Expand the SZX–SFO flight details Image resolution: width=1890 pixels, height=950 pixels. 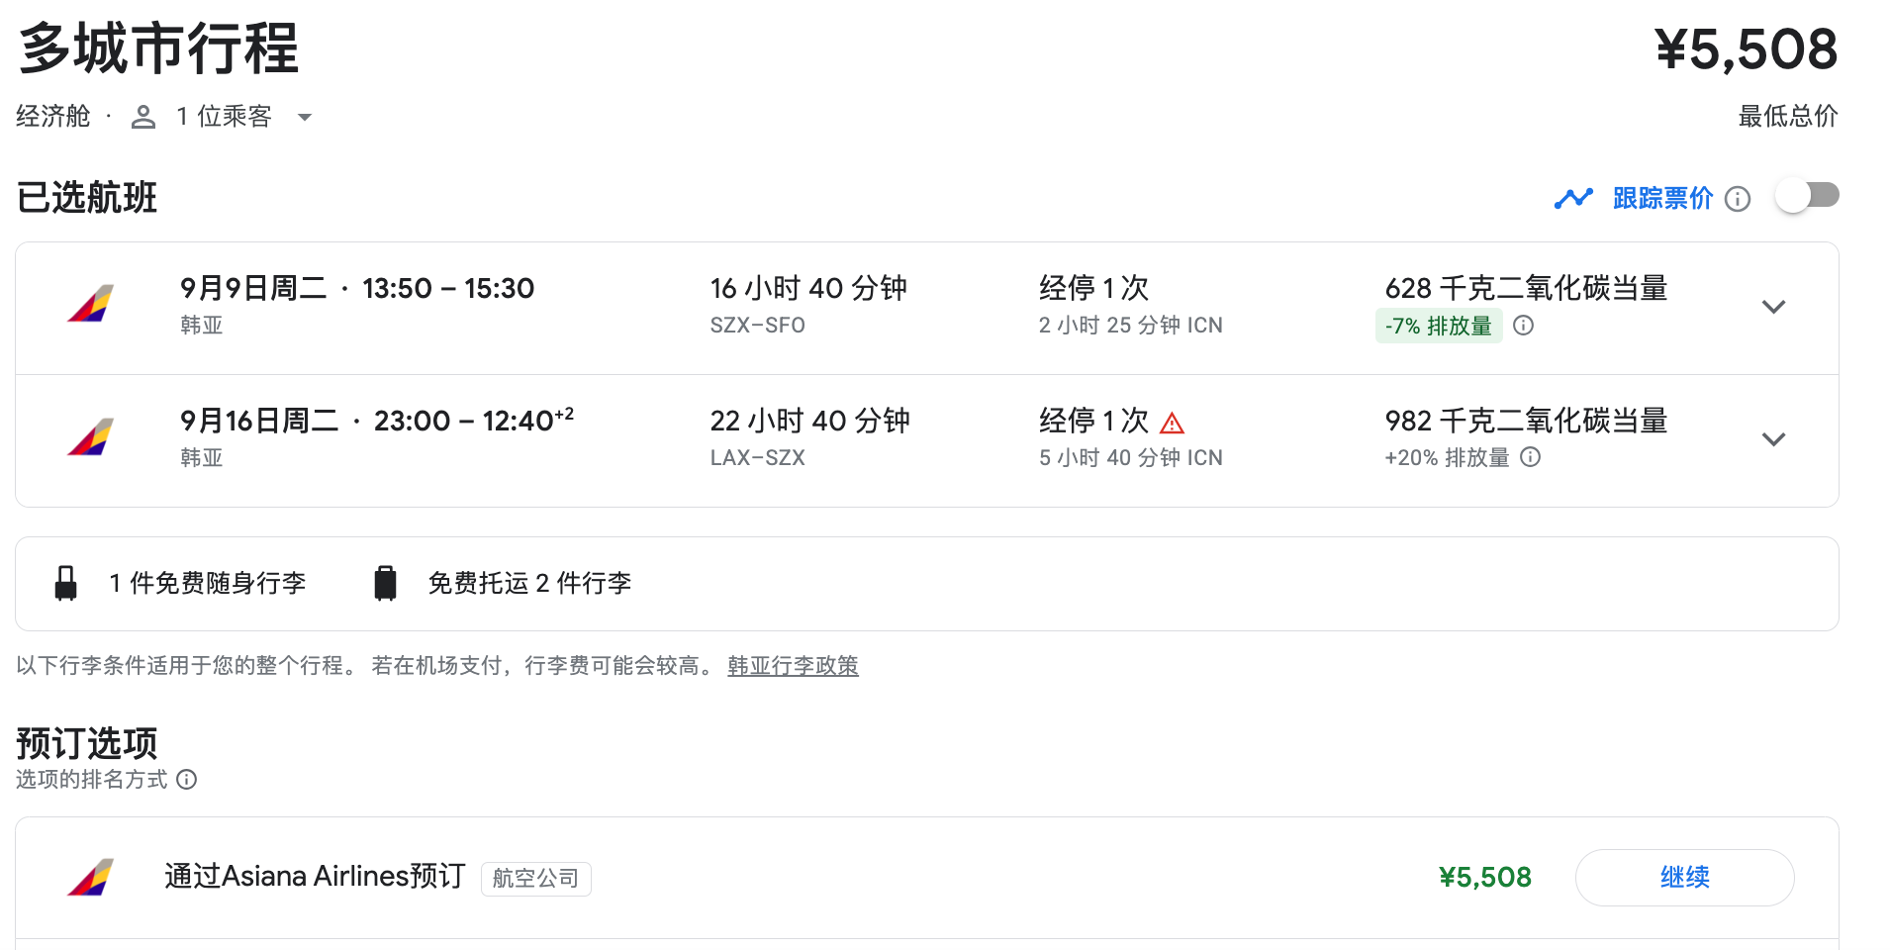[x=1773, y=307]
